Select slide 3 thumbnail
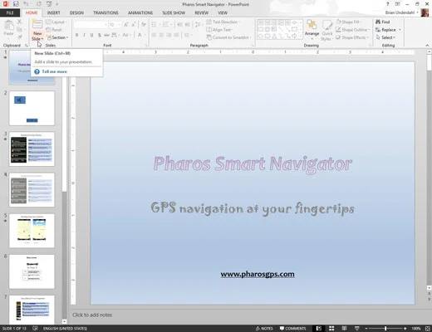The image size is (432, 332). pyautogui.click(x=32, y=149)
